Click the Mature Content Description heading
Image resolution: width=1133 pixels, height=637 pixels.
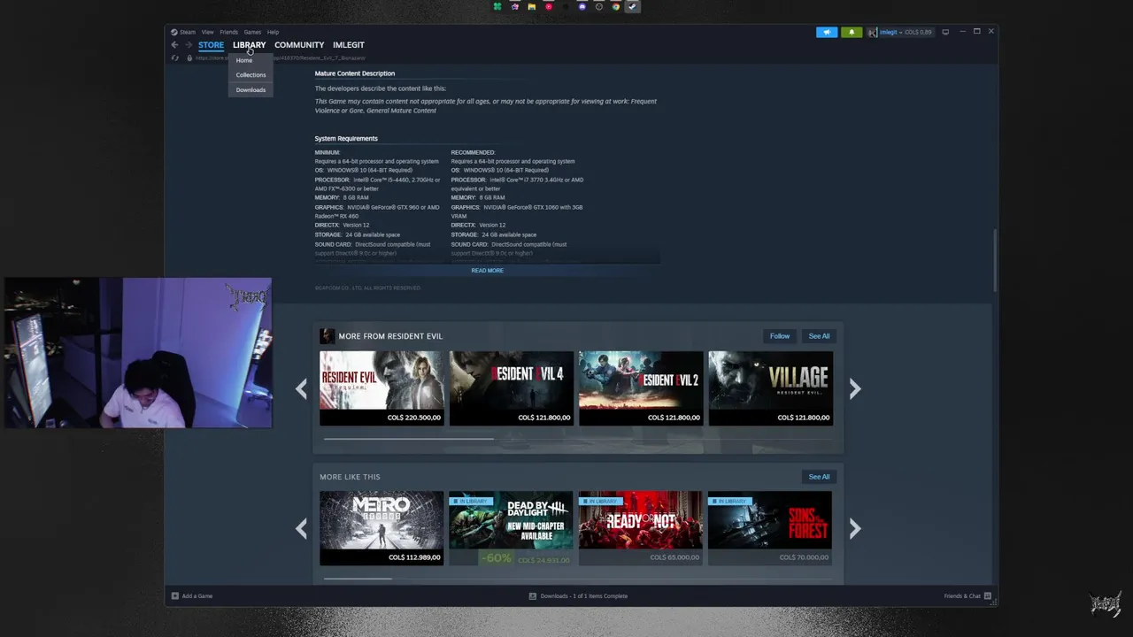coord(355,73)
